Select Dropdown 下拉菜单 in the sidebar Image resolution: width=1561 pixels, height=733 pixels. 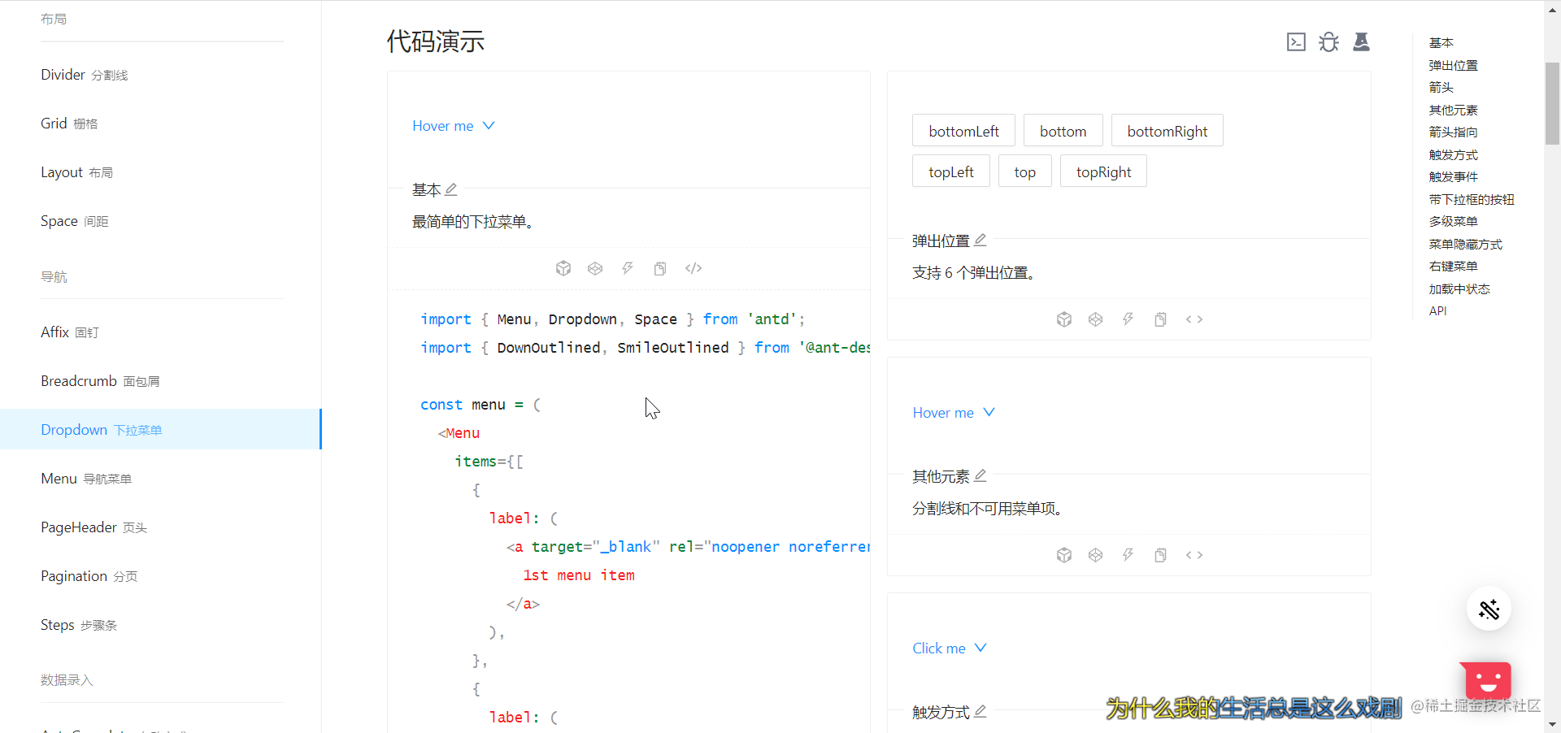161,430
